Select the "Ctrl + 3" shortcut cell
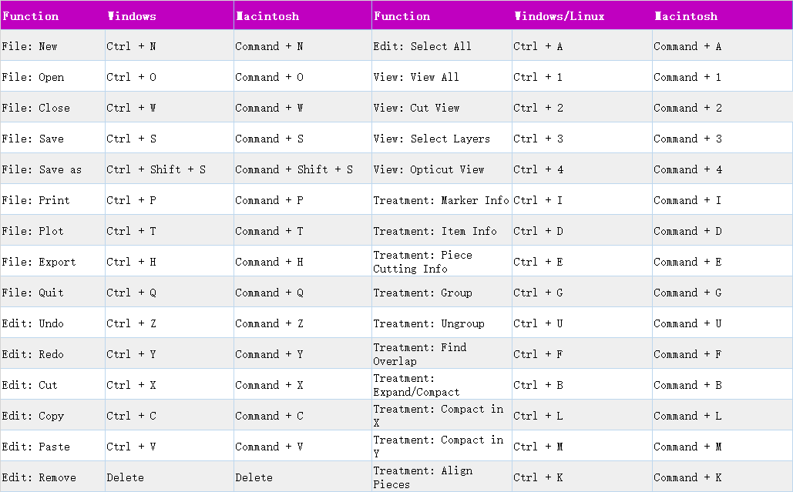Image resolution: width=793 pixels, height=492 pixels. (x=539, y=139)
